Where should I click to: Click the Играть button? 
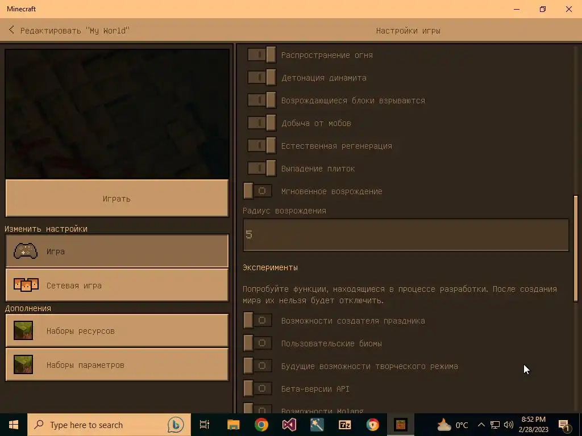pos(117,198)
